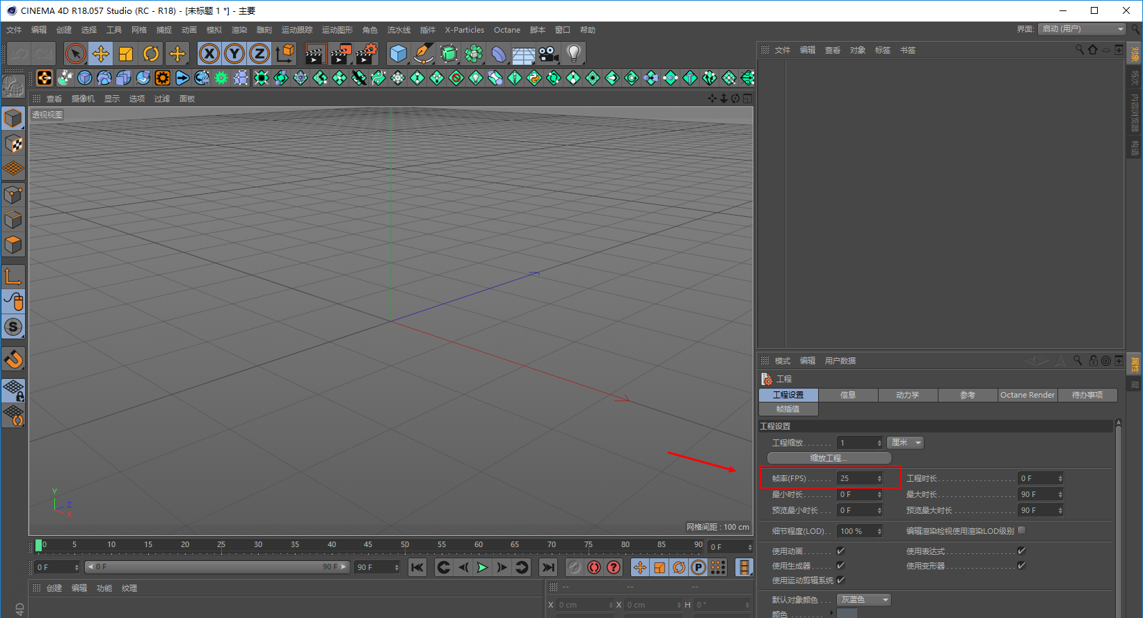Open the object manager 标签 menu
Viewport: 1143px width, 618px height.
coord(883,50)
